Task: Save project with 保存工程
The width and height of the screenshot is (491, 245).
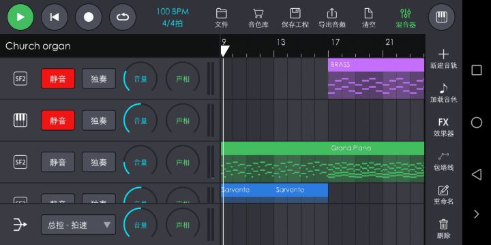Action: point(295,18)
